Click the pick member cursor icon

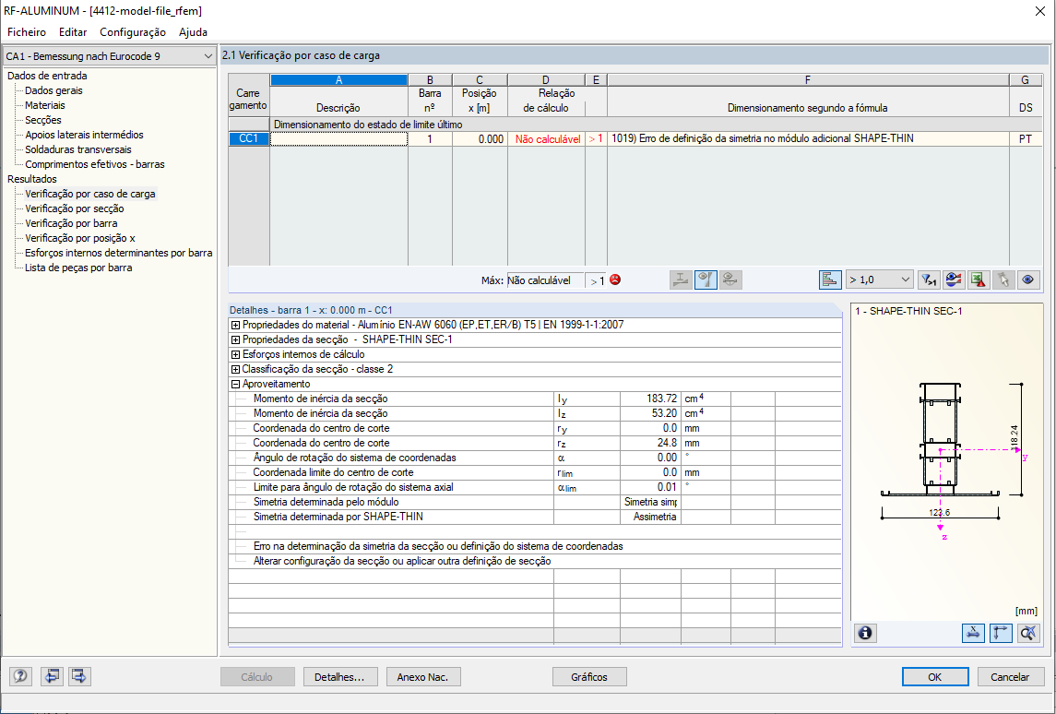[1003, 280]
